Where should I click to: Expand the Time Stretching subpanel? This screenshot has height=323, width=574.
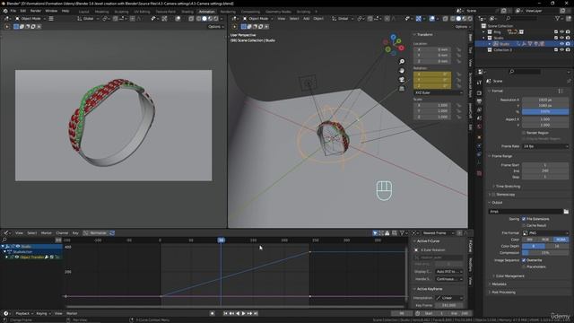pyautogui.click(x=507, y=187)
